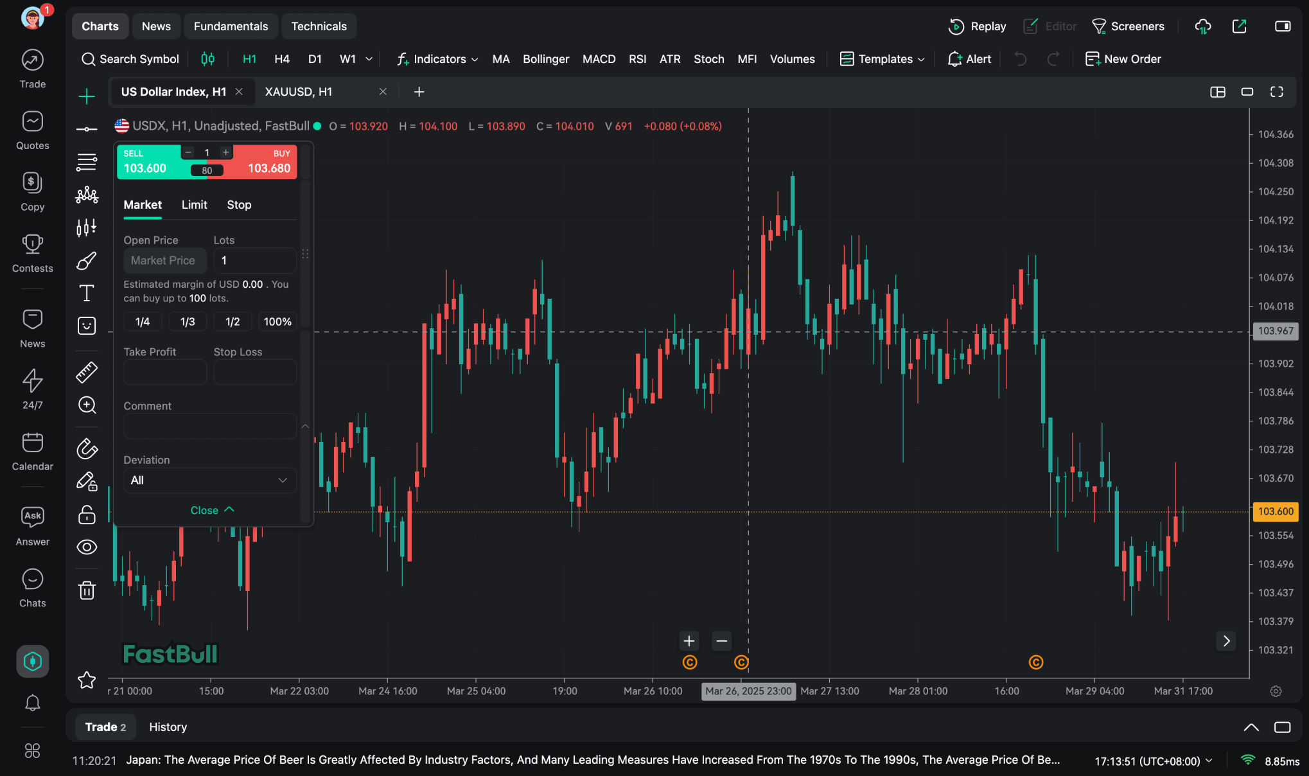Screen dimensions: 1309x776
Task: Click the 100% lots button
Action: (x=277, y=322)
